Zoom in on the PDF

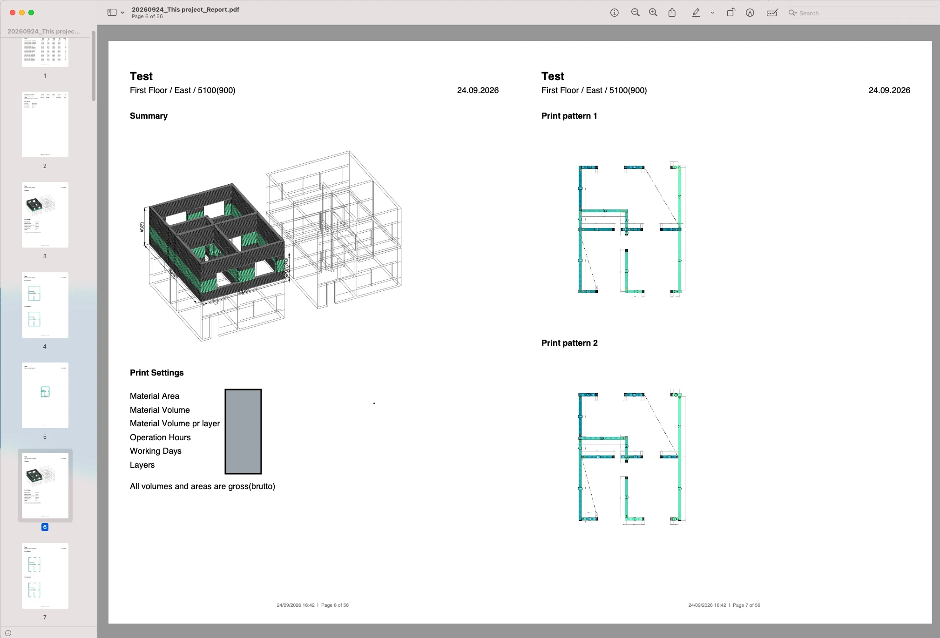click(x=653, y=13)
